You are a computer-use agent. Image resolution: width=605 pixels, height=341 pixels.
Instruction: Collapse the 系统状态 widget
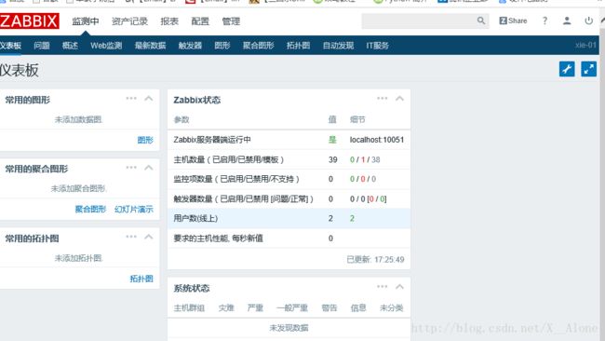[399, 287]
